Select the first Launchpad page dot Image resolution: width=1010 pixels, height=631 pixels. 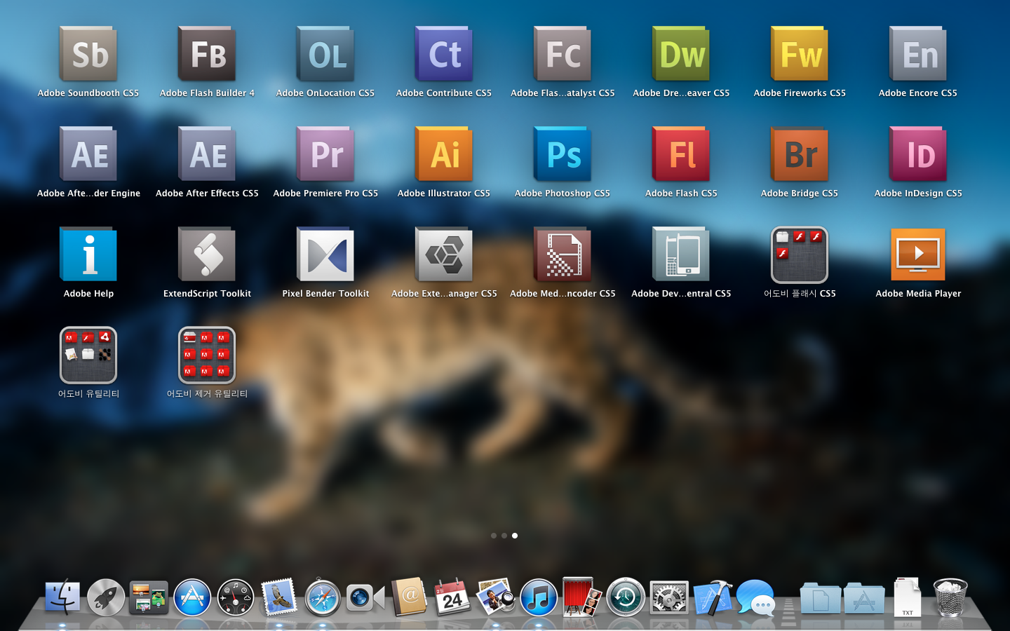click(x=494, y=536)
